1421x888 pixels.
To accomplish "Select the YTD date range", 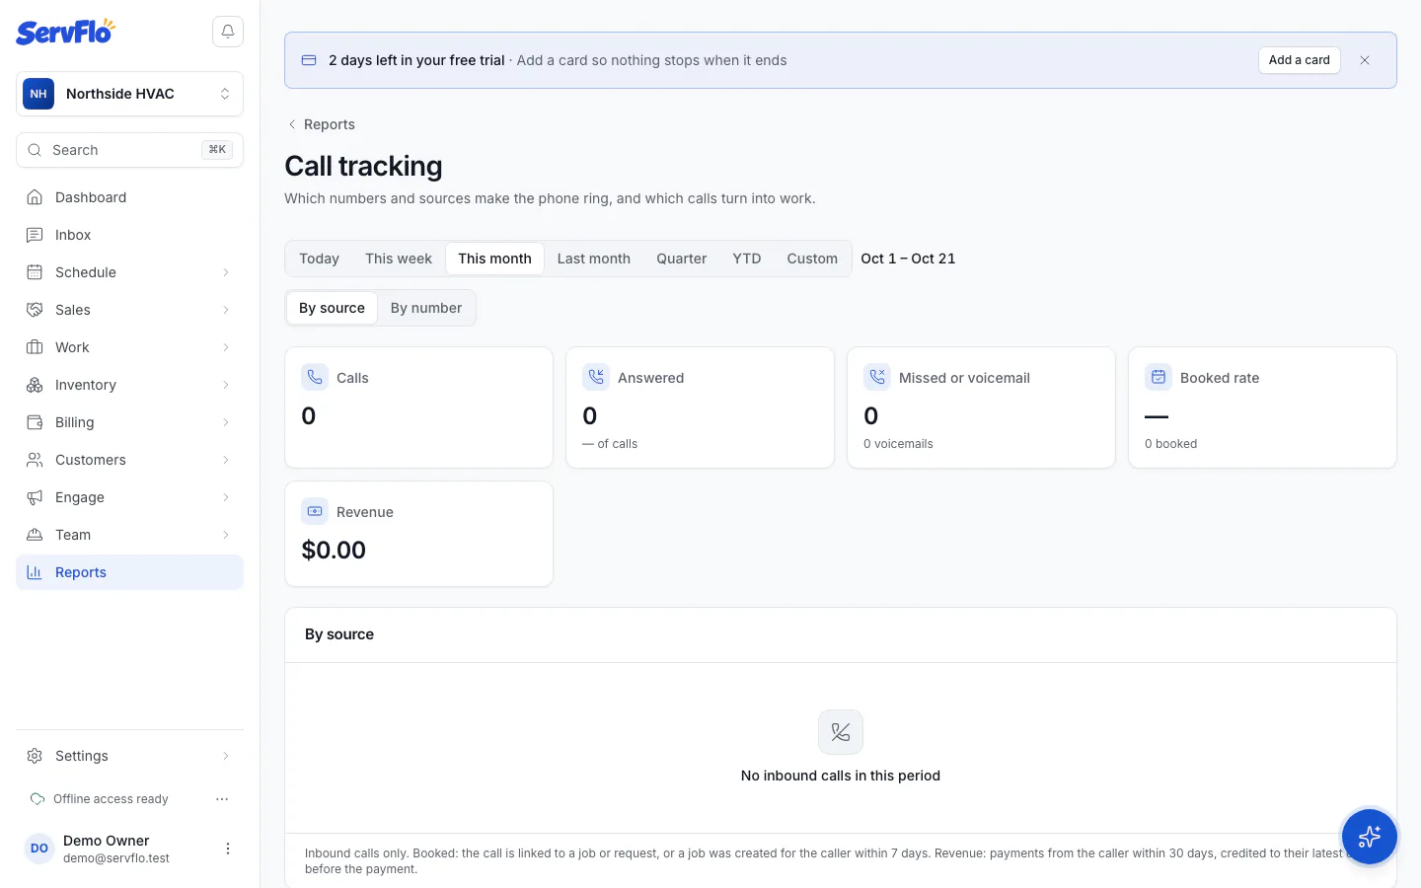I will pos(747,259).
